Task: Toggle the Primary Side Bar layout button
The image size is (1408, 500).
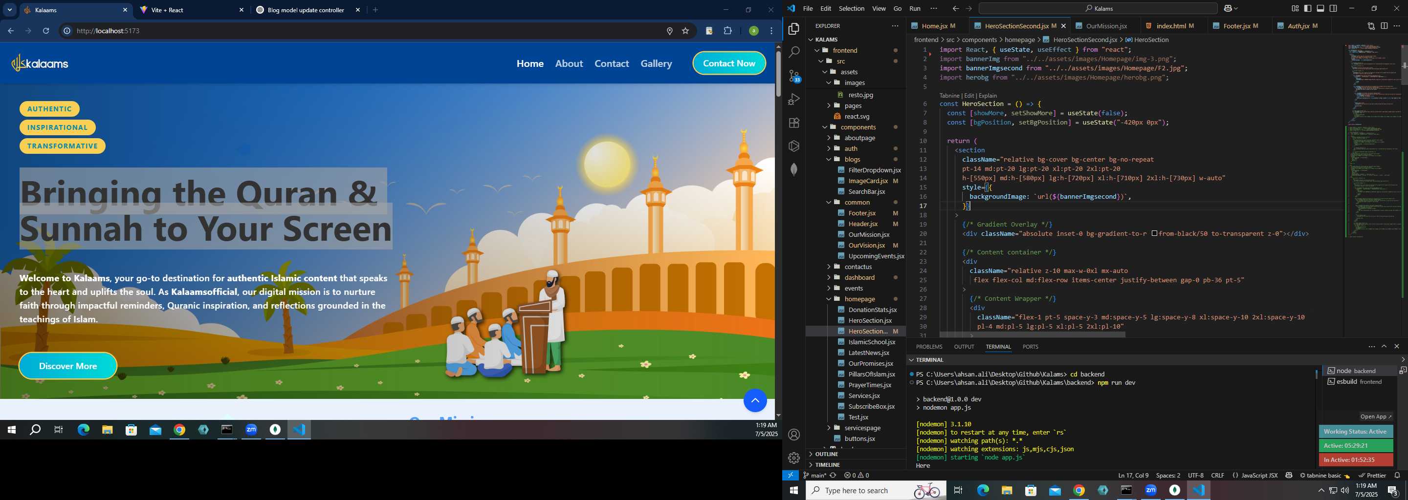Action: [1307, 9]
